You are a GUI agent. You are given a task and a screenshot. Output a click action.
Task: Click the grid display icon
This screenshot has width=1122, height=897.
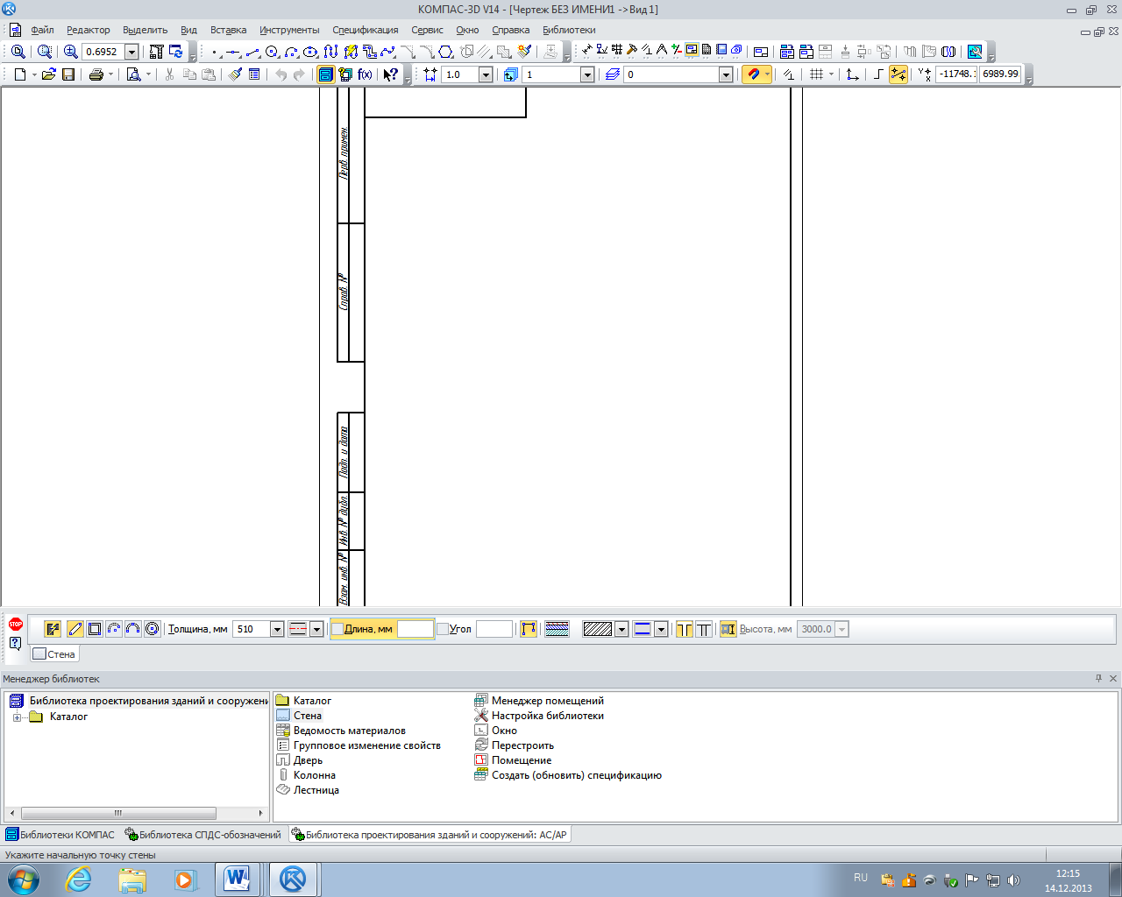pyautogui.click(x=816, y=74)
